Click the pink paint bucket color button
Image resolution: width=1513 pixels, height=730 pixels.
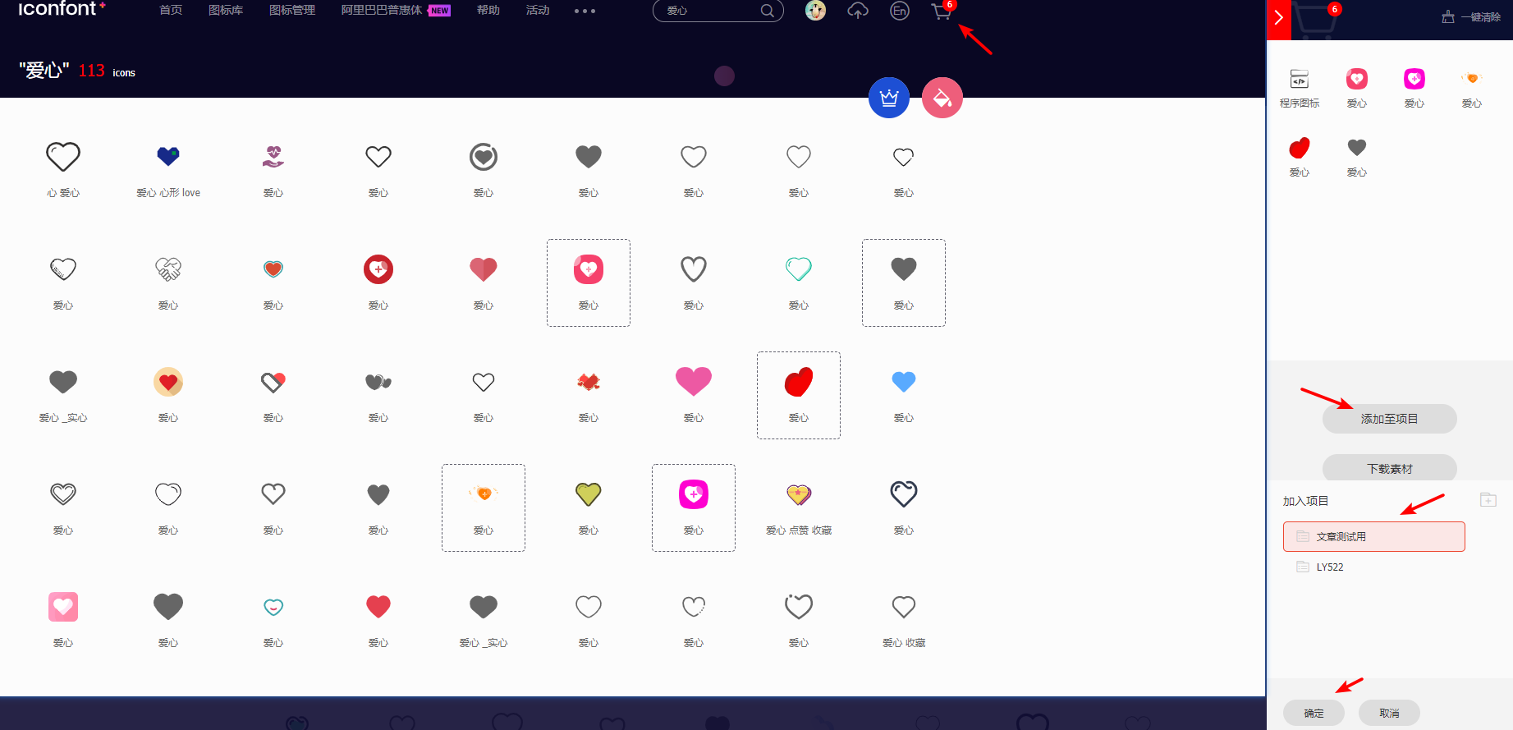click(942, 98)
